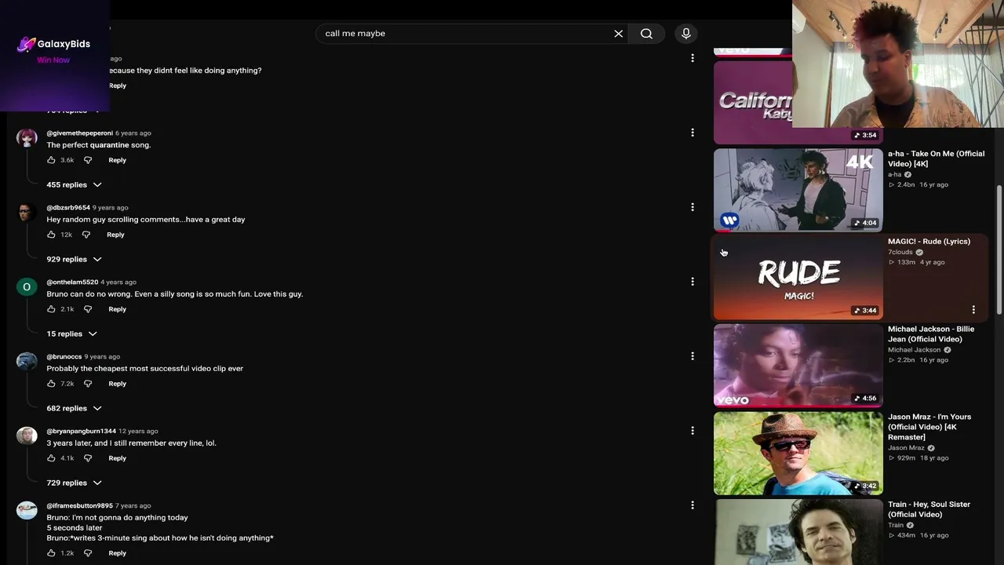Open the "Train - Hey, Soul Sister" video title
The image size is (1004, 565).
pyautogui.click(x=929, y=509)
